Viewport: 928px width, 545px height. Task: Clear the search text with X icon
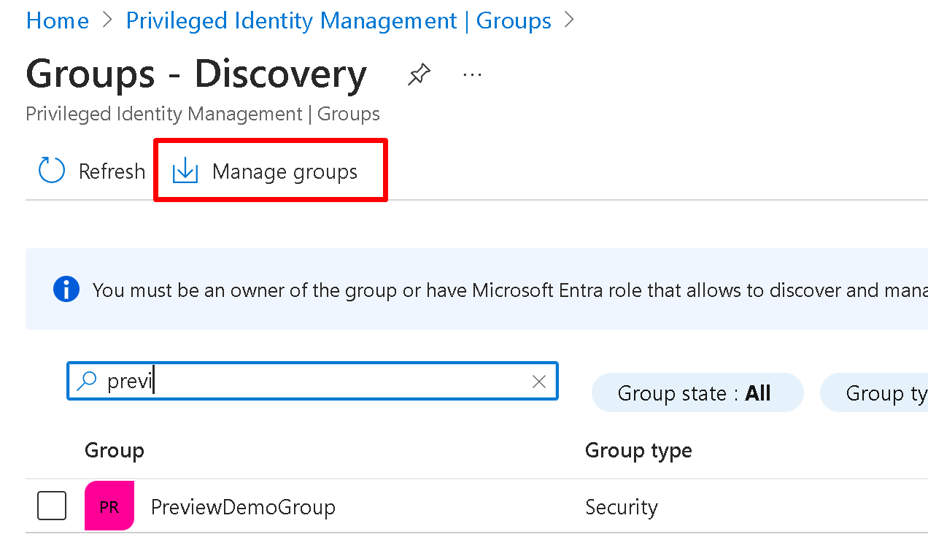(x=539, y=382)
